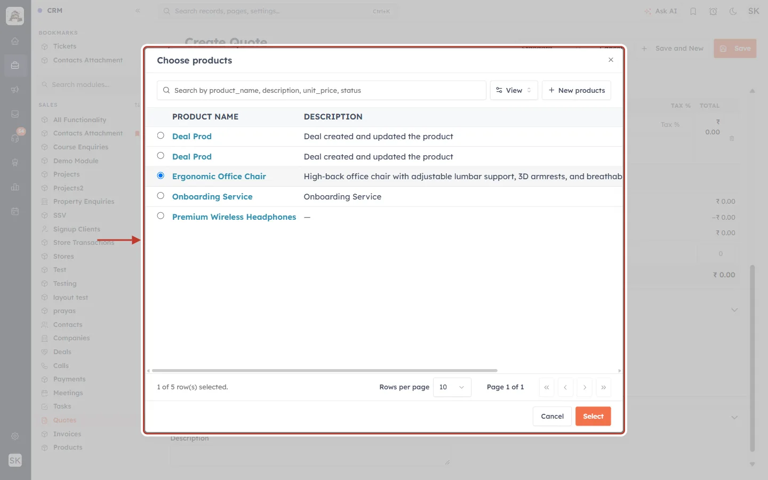Viewport: 768px width, 480px height.
Task: Click Save and New in background page
Action: tap(673, 49)
